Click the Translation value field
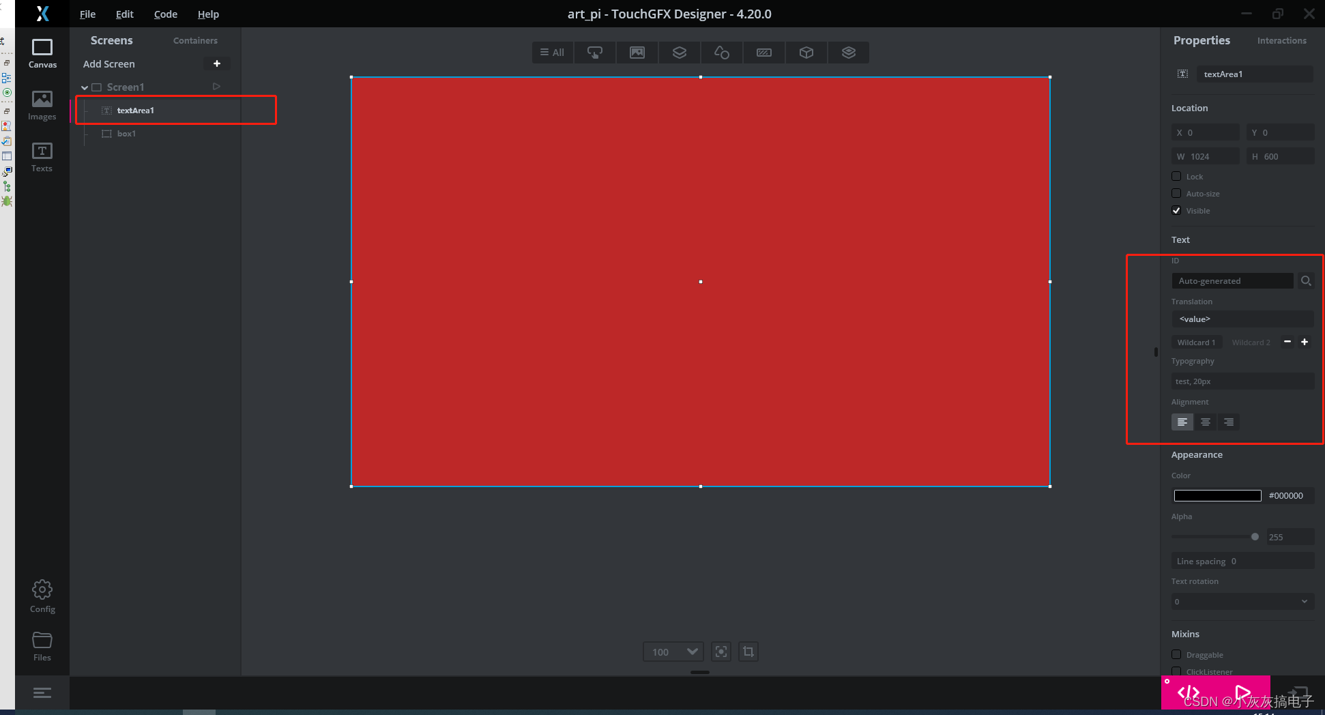1325x715 pixels. pyautogui.click(x=1242, y=319)
